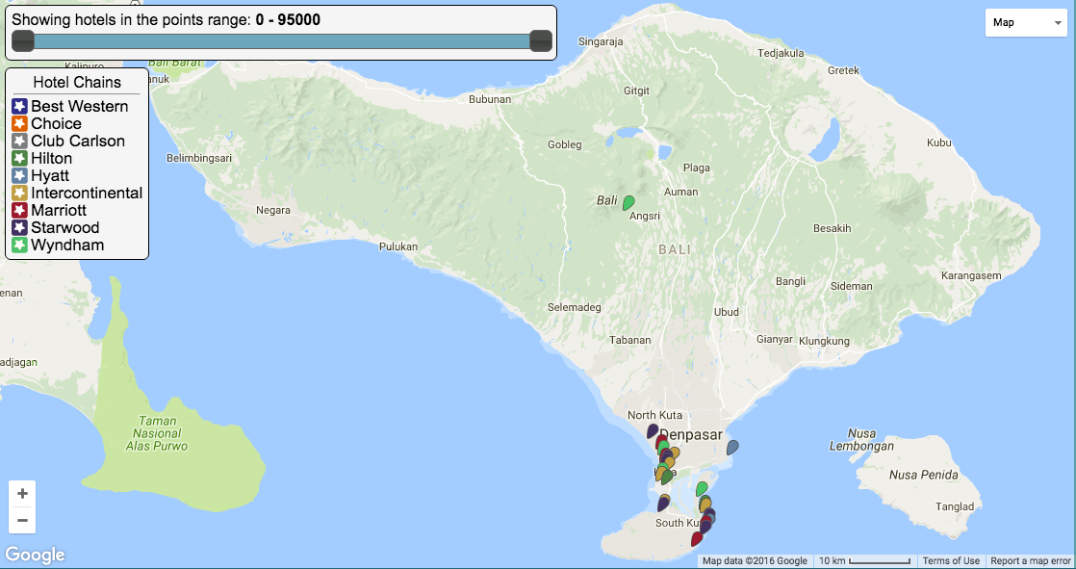
Task: Toggle the Hyatt chain star icon
Action: coord(19,176)
